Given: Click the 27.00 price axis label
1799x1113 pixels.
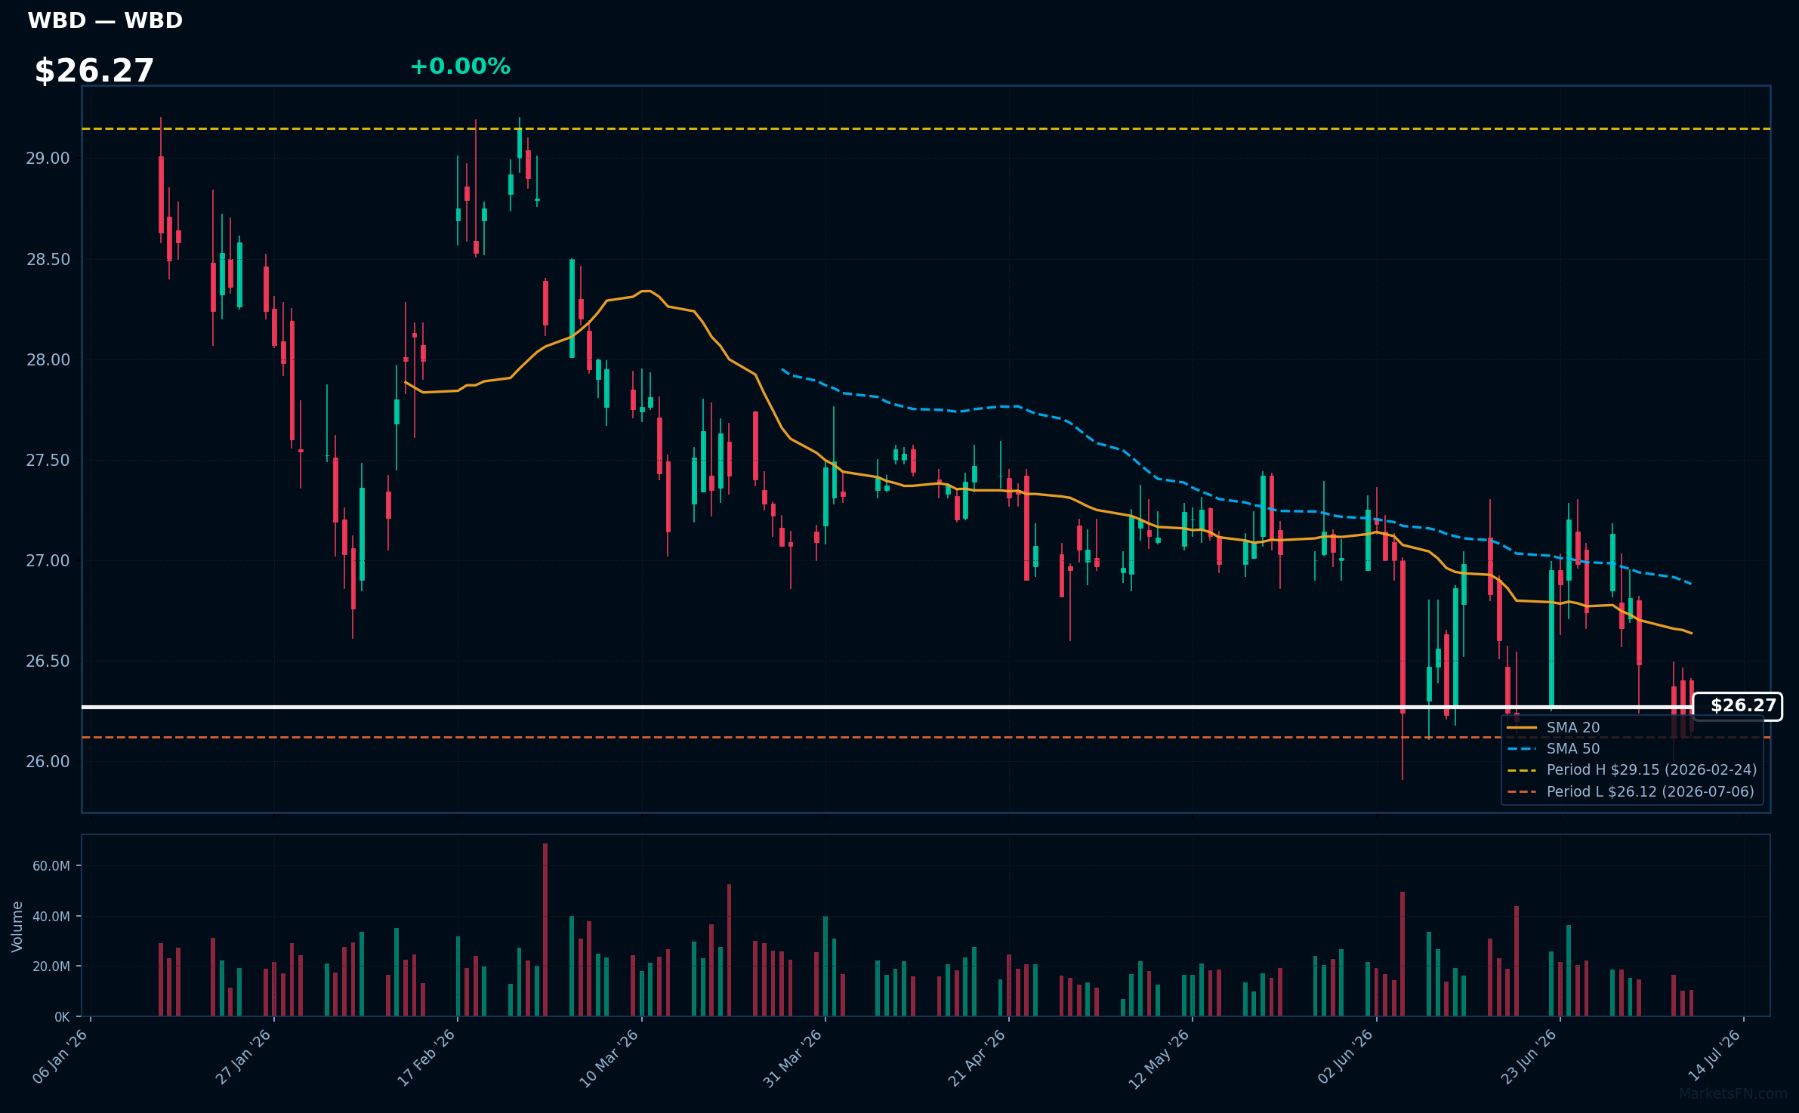Looking at the screenshot, I should [48, 561].
